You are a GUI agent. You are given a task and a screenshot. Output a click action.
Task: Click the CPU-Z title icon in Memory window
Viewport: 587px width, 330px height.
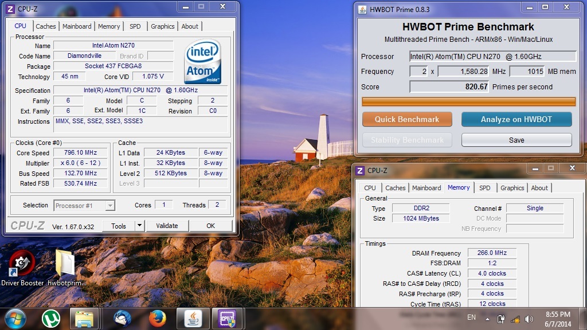pos(360,171)
